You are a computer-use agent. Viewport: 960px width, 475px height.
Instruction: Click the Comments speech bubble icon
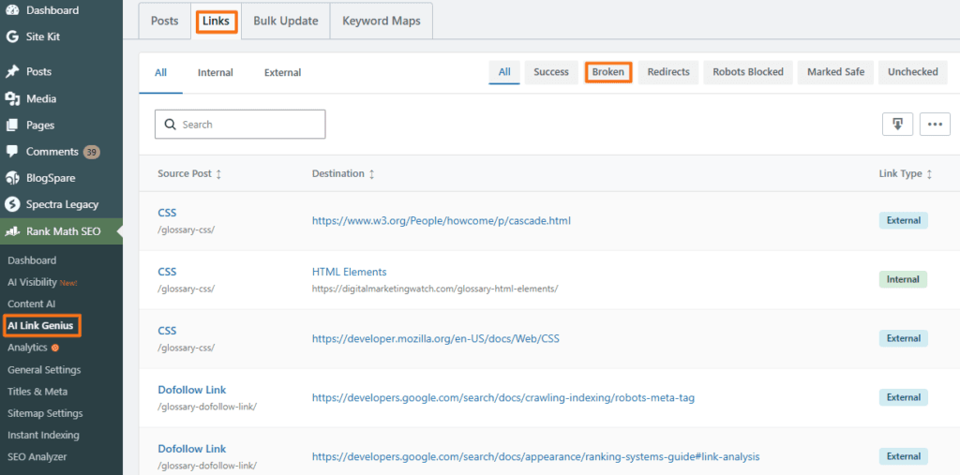pyautogui.click(x=12, y=151)
